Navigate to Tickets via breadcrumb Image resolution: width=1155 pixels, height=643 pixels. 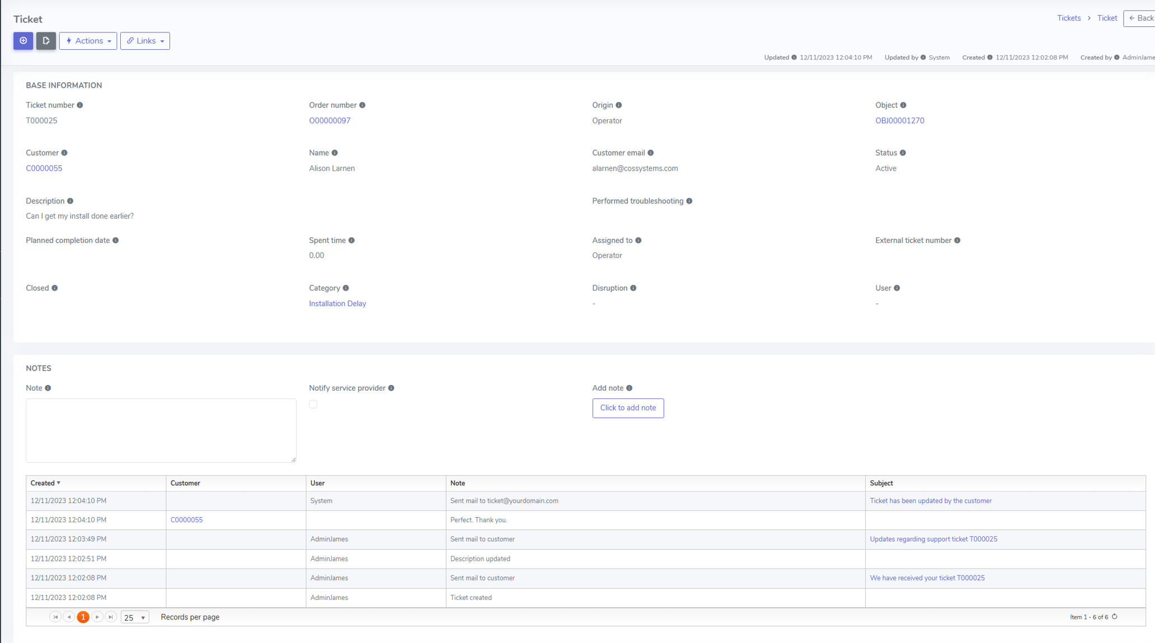pos(1068,18)
